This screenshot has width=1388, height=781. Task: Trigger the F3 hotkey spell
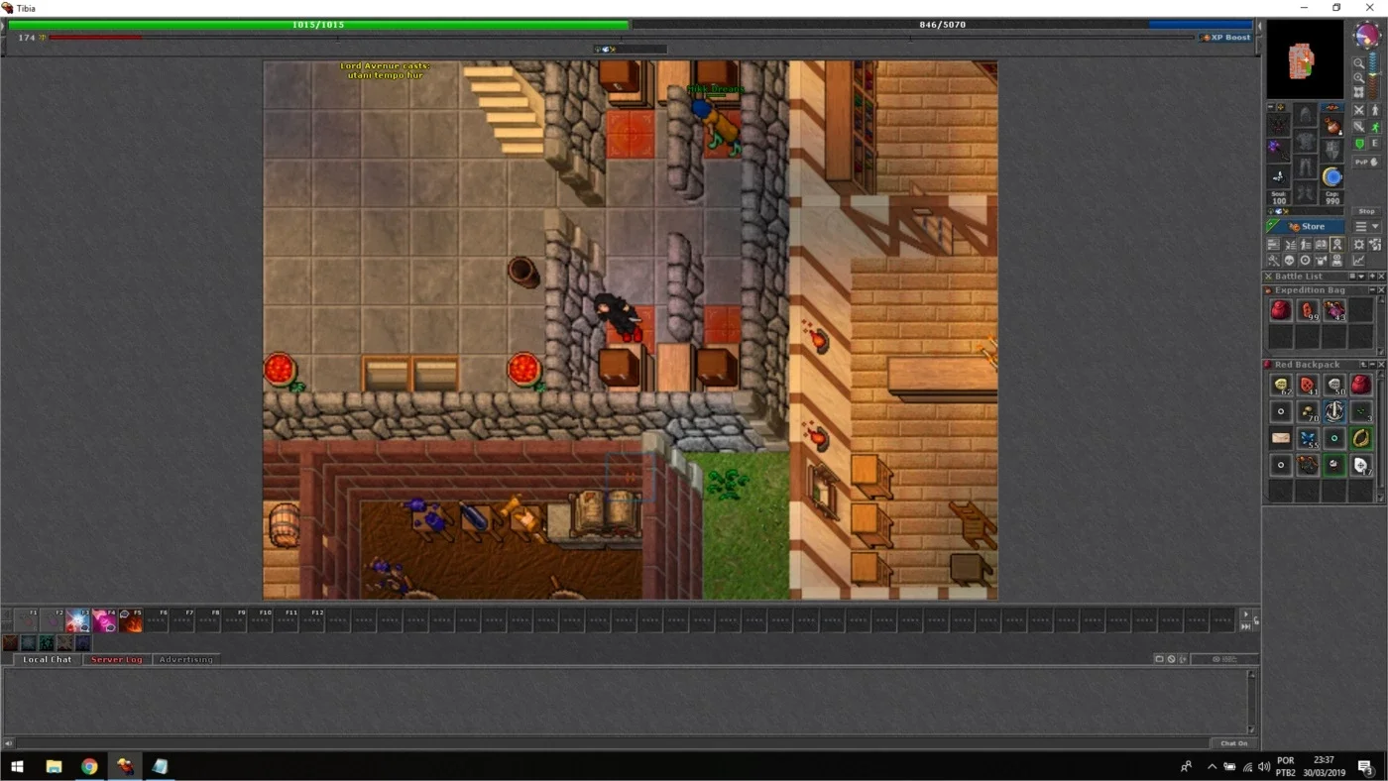77,621
